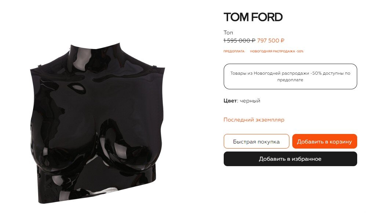Open the black glossy top product photo
Viewport: 366px width, 213px height.
[97, 123]
